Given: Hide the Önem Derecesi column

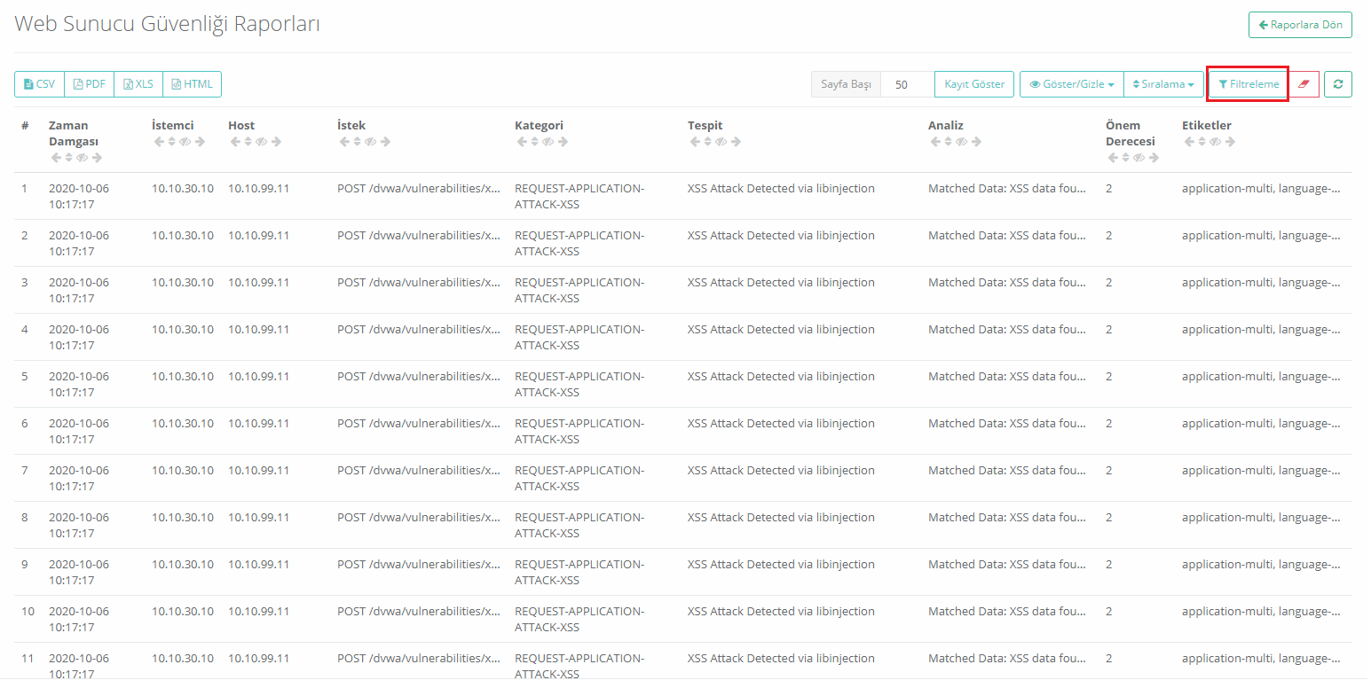Looking at the screenshot, I should point(1139,158).
